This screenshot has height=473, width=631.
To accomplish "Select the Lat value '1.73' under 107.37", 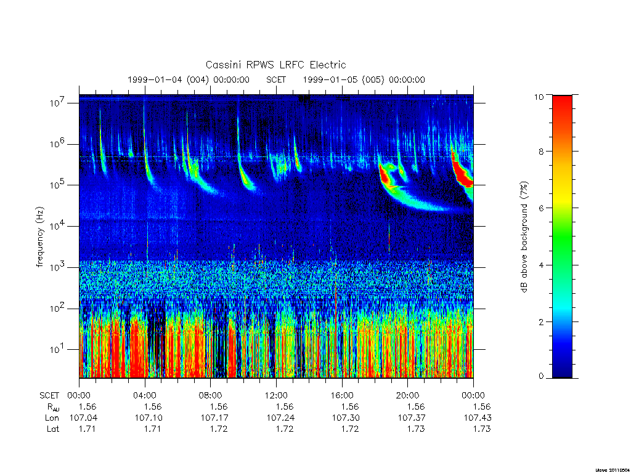I will 416,429.
